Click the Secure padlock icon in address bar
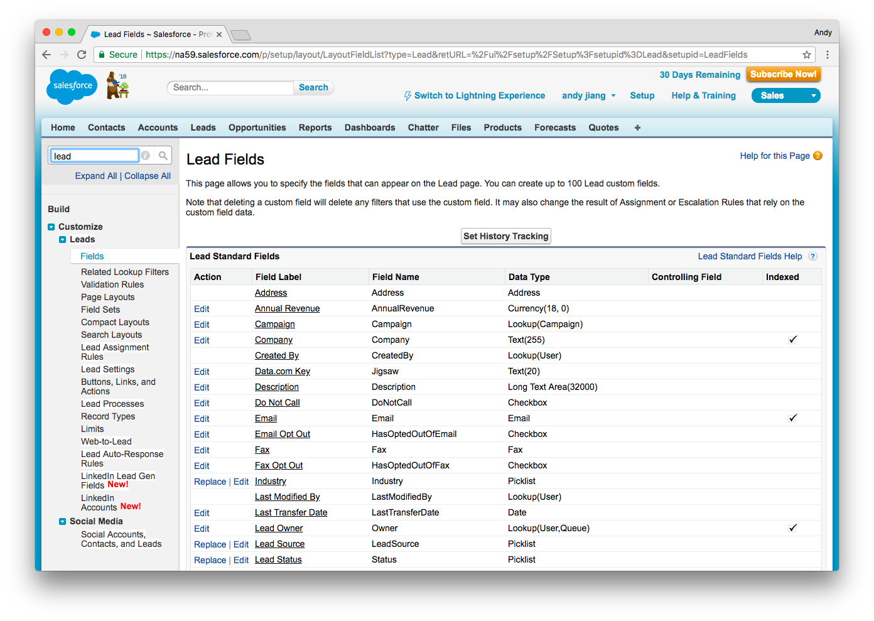Viewport: 874px width, 621px height. (101, 55)
